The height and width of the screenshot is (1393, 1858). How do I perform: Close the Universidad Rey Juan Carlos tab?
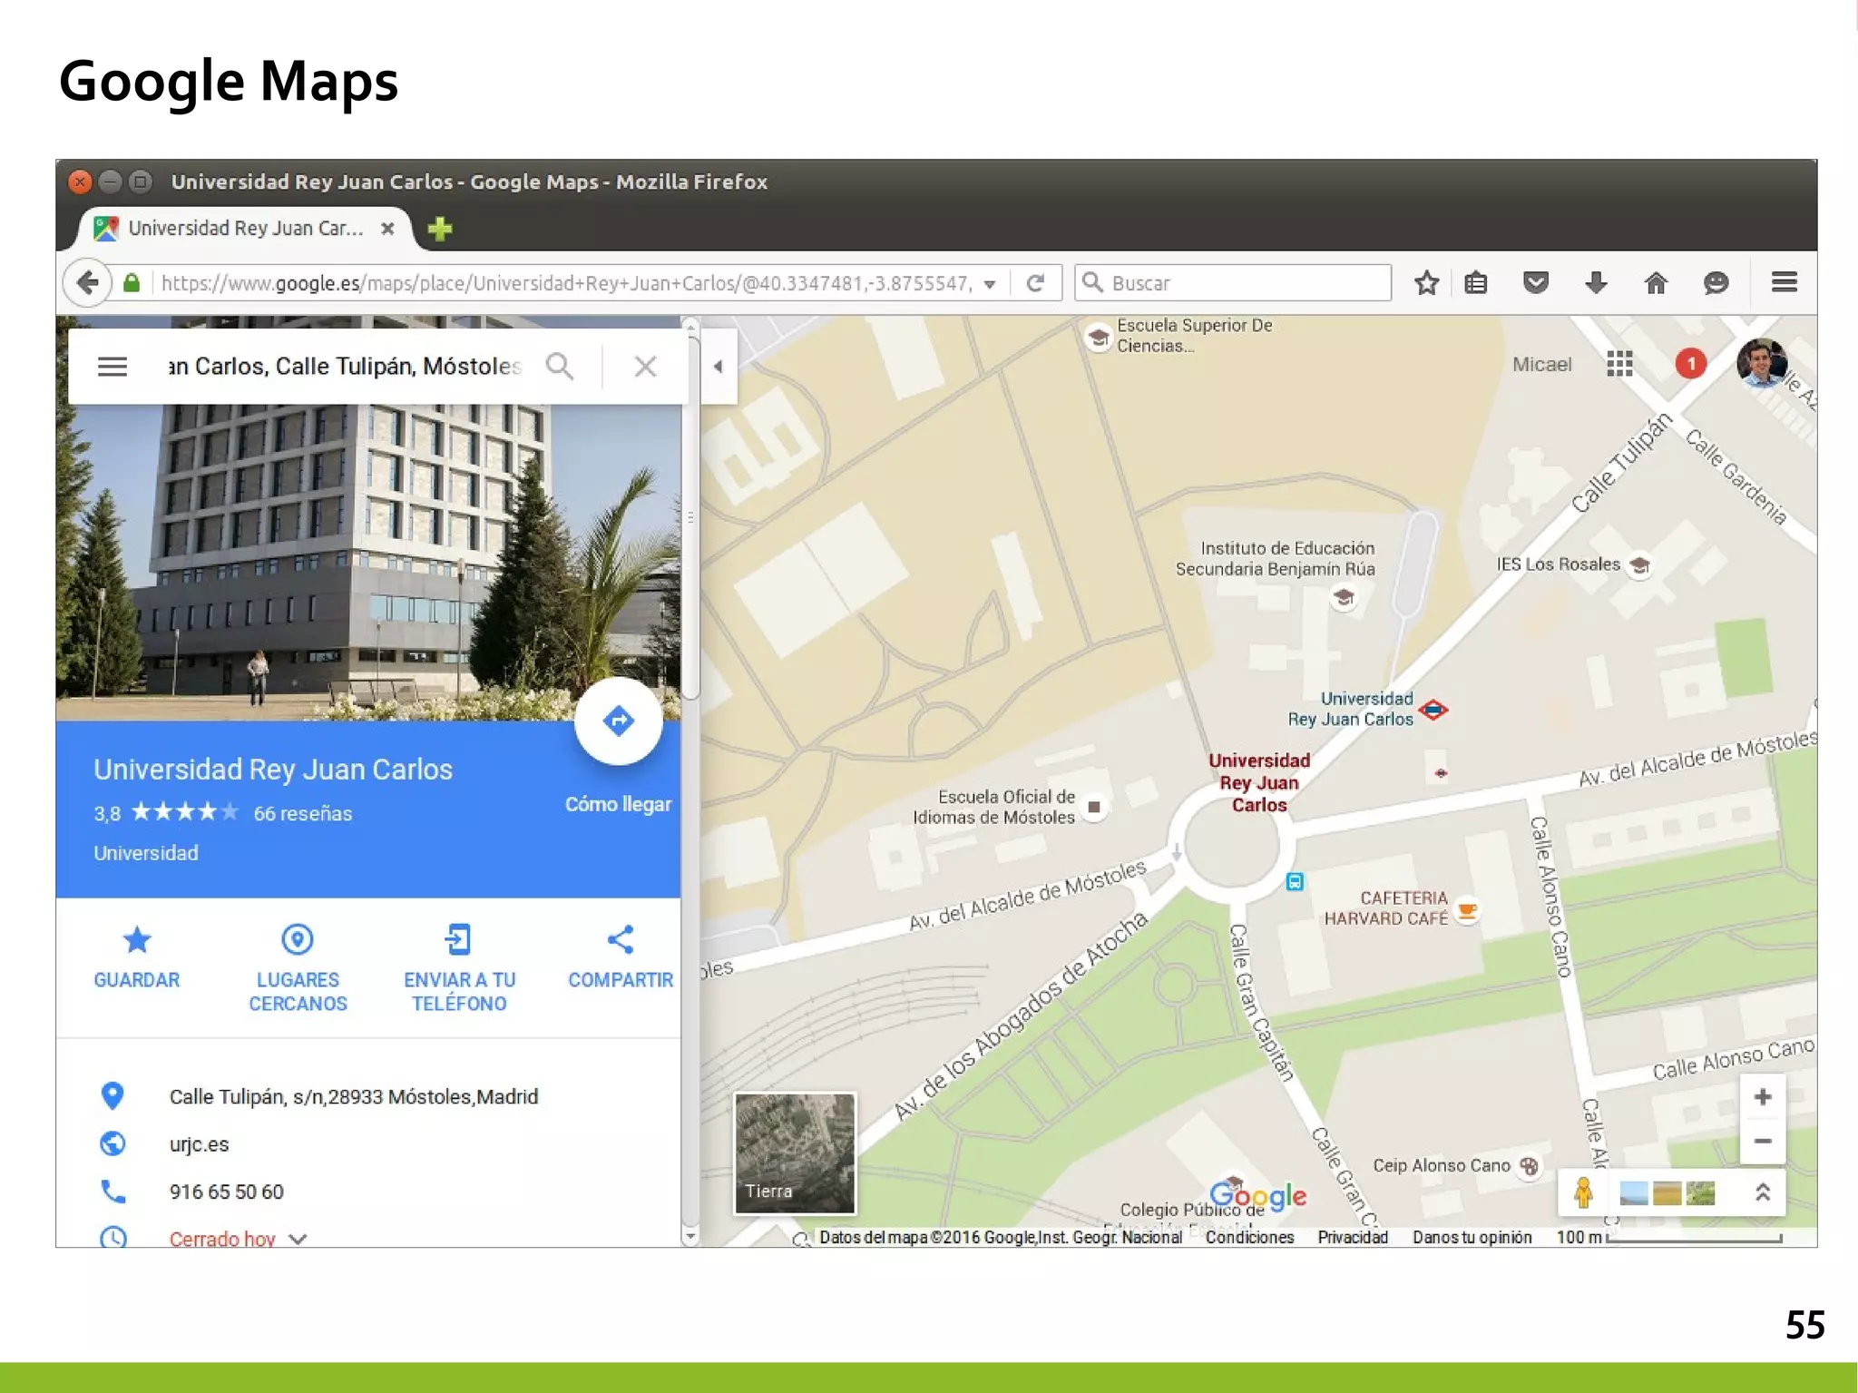click(x=387, y=229)
